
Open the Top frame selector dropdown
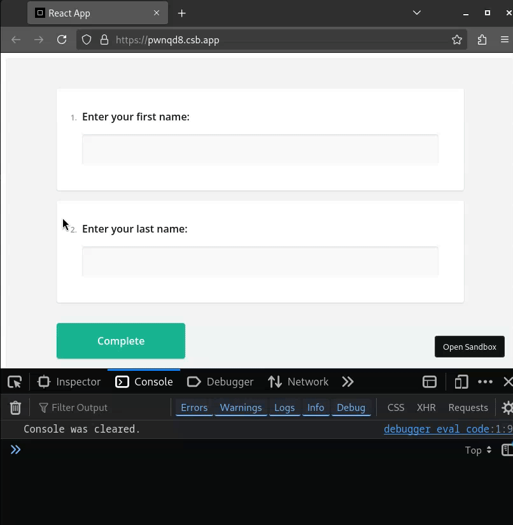[477, 450]
